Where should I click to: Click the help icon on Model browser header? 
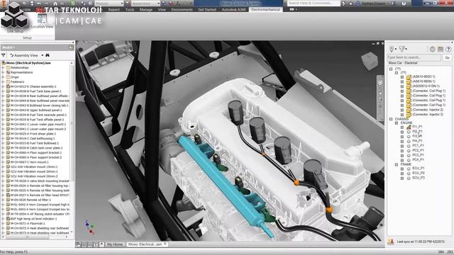coord(71,47)
